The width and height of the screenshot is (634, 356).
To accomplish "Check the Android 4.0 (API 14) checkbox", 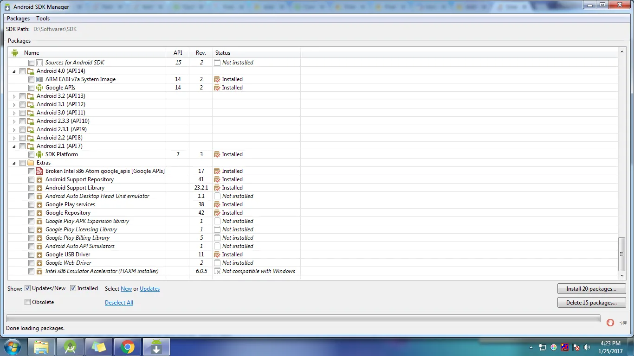I will pyautogui.click(x=22, y=71).
